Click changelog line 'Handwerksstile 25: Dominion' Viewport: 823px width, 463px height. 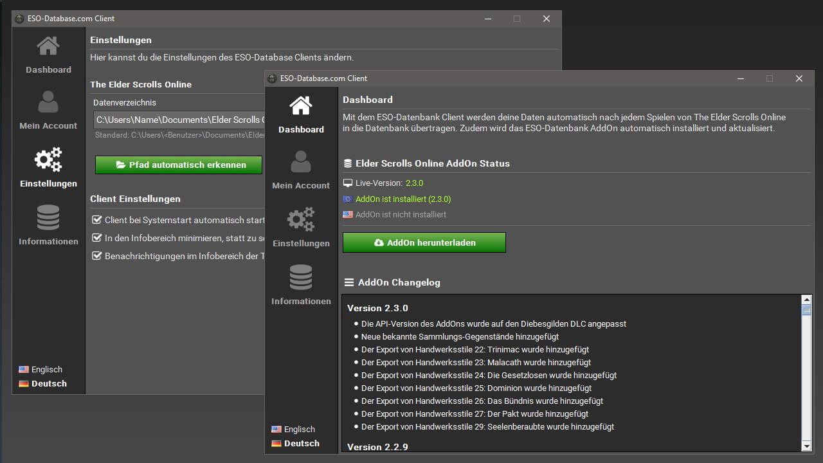pos(476,388)
